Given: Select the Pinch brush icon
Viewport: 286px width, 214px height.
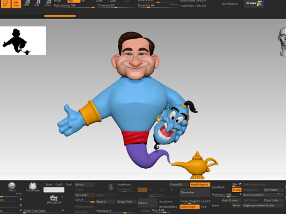Looking at the screenshot, I should tap(12, 187).
